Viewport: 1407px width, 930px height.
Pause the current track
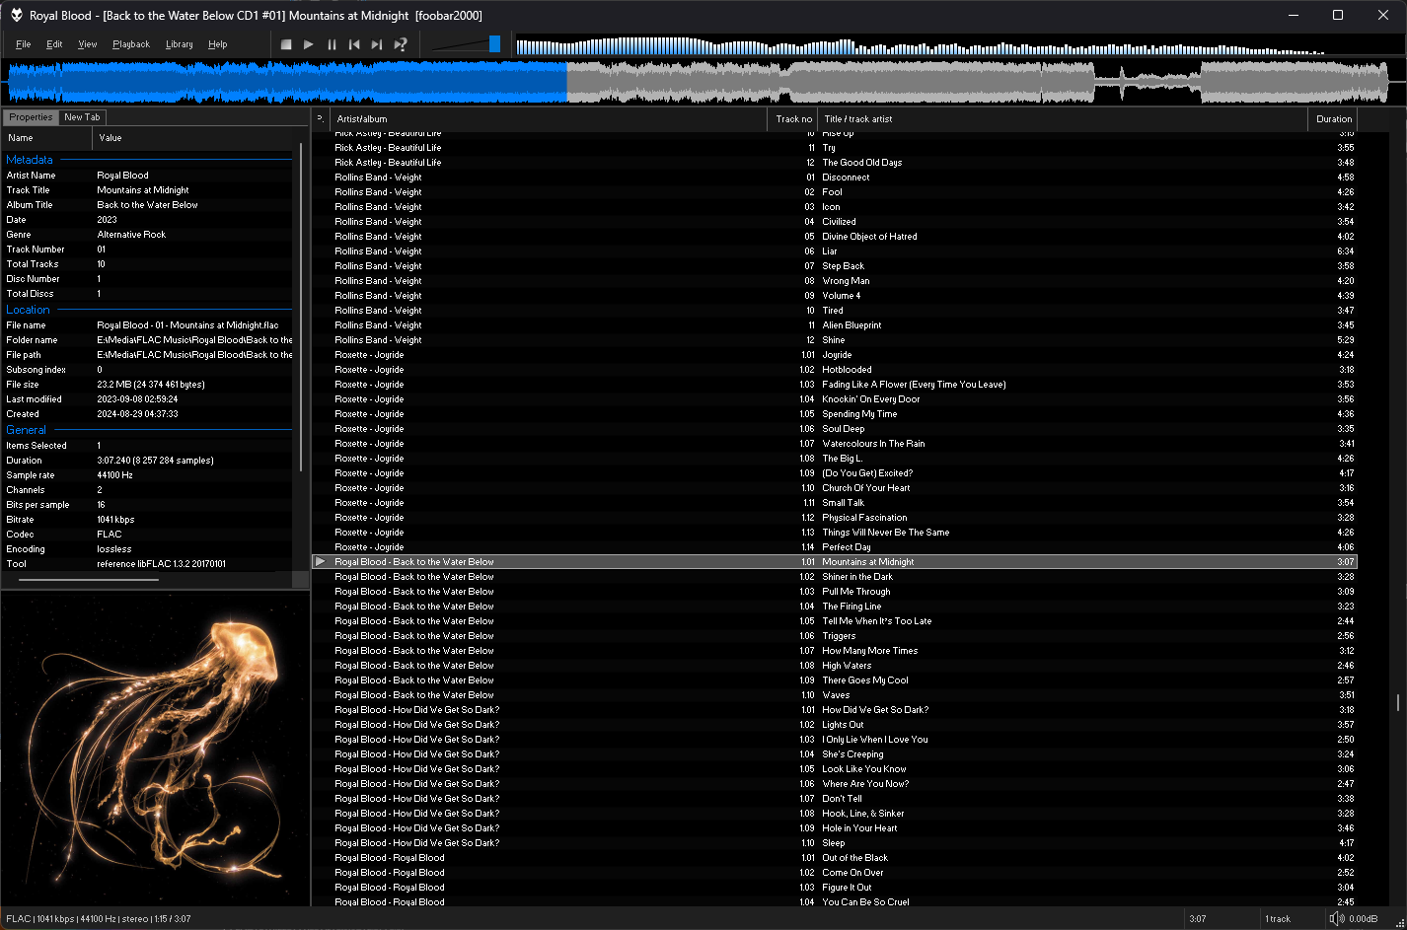point(332,44)
